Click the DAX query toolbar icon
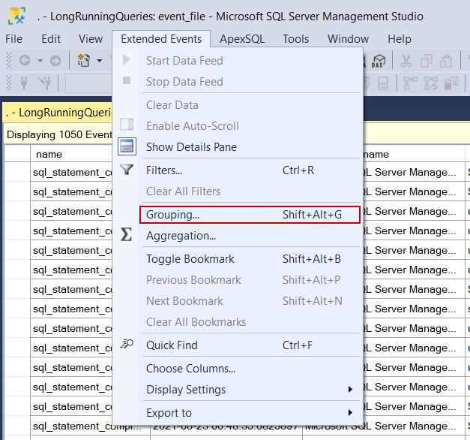Image resolution: width=470 pixels, height=440 pixels. pos(379,61)
